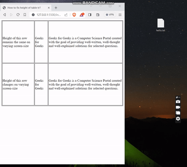Viewport: 187px width, 167px height.
Task: Open site info icon in address bar
Action: point(33,15)
